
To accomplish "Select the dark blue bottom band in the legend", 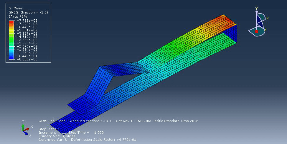I will pos(11,58).
